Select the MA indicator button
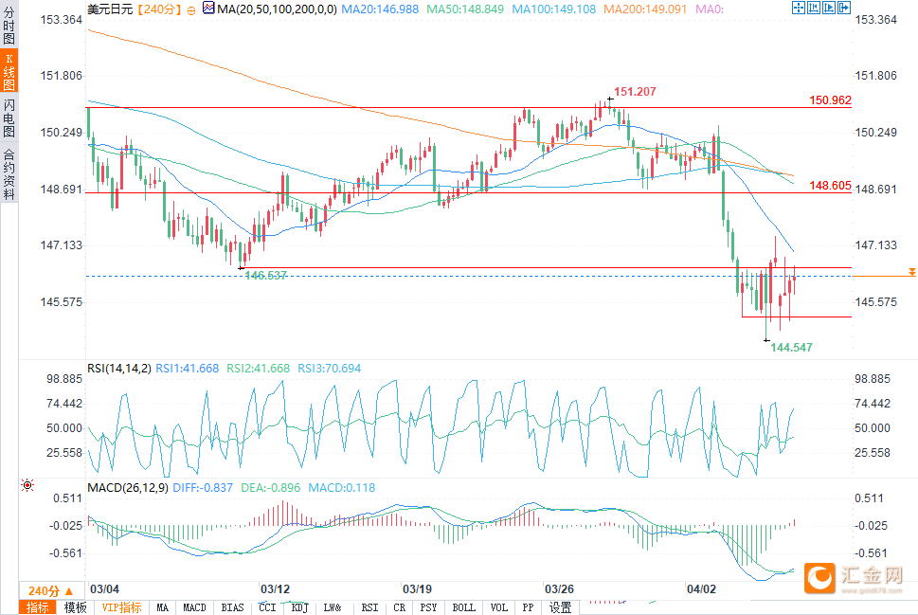The image size is (918, 615). (x=162, y=607)
